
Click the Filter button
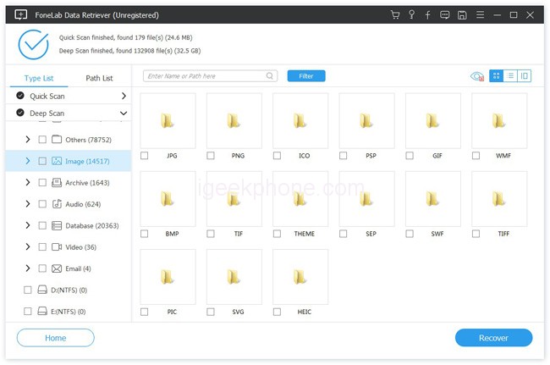[x=306, y=76]
